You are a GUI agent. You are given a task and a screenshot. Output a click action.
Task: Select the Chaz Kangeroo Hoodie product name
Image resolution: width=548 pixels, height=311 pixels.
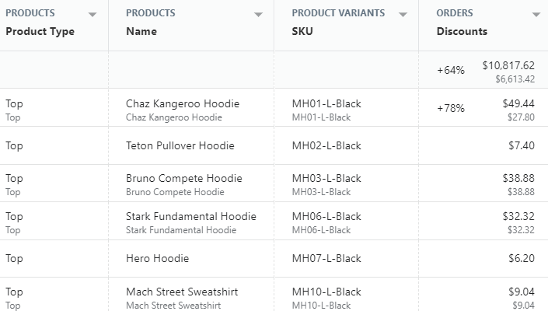tap(183, 103)
